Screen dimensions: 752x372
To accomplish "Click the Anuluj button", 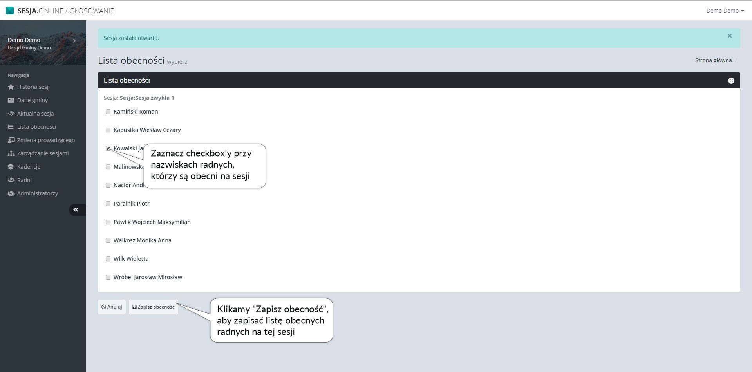I will click(x=112, y=307).
